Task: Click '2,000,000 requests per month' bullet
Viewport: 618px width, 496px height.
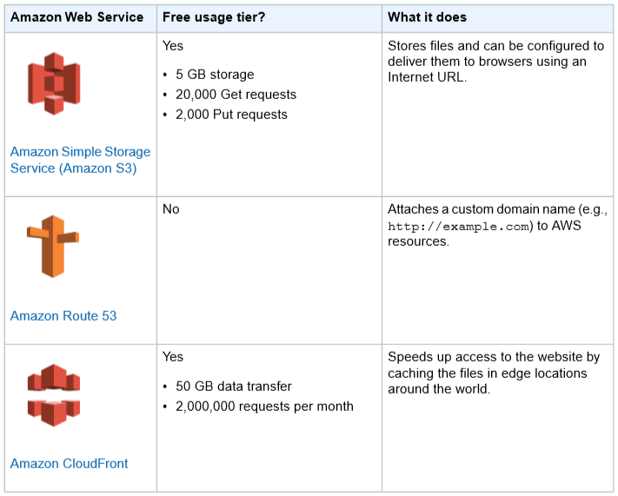Action: click(x=264, y=407)
